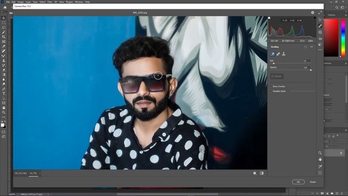This screenshot has width=348, height=196.
Task: Open Photoshop search icon
Action: [x=337, y=8]
